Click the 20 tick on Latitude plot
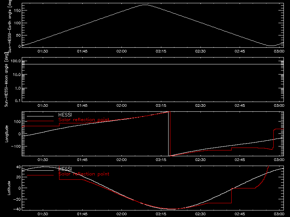This screenshot has width=290, height=217. click(x=18, y=177)
